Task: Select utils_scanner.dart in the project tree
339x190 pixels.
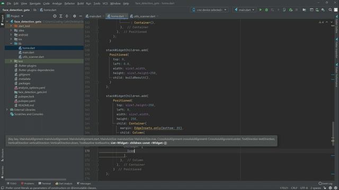Action: (33, 57)
